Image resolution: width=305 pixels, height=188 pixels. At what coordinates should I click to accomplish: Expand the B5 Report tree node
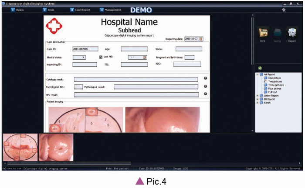(x=258, y=99)
